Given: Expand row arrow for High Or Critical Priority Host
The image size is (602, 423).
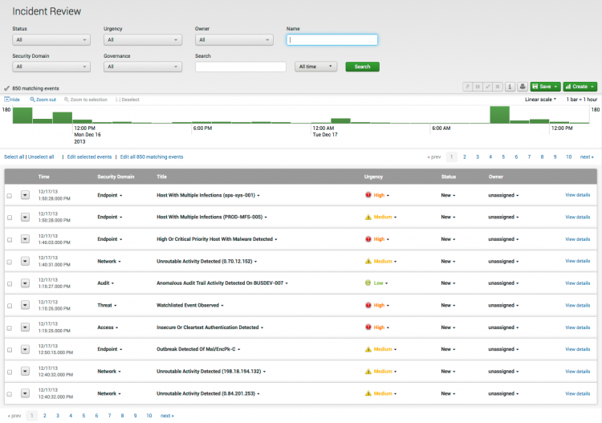Looking at the screenshot, I should click(x=25, y=239).
